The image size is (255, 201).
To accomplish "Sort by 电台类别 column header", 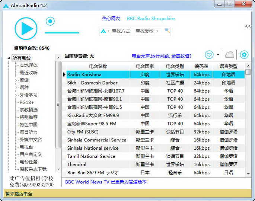I will tap(175, 66).
